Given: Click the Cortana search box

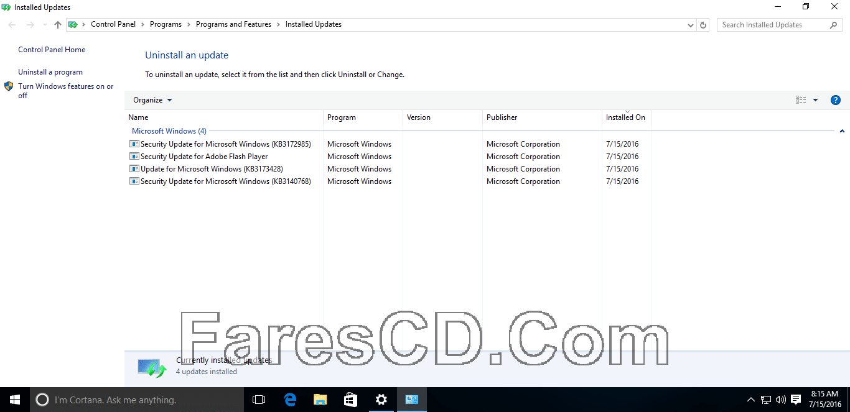Looking at the screenshot, I should [136, 400].
